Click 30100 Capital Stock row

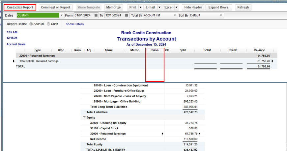click(143, 128)
